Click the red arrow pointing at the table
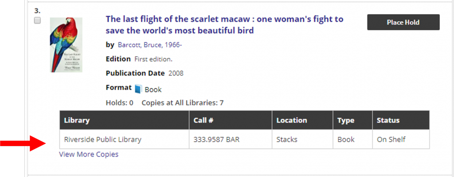Image resolution: width=454 pixels, height=177 pixels. [23, 142]
